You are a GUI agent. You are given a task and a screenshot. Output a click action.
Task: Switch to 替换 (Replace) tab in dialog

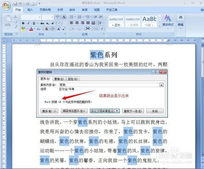pos(59,79)
